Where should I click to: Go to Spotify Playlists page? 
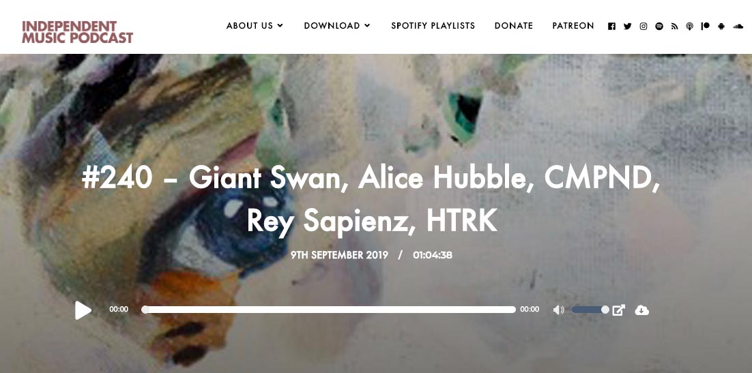pyautogui.click(x=433, y=26)
